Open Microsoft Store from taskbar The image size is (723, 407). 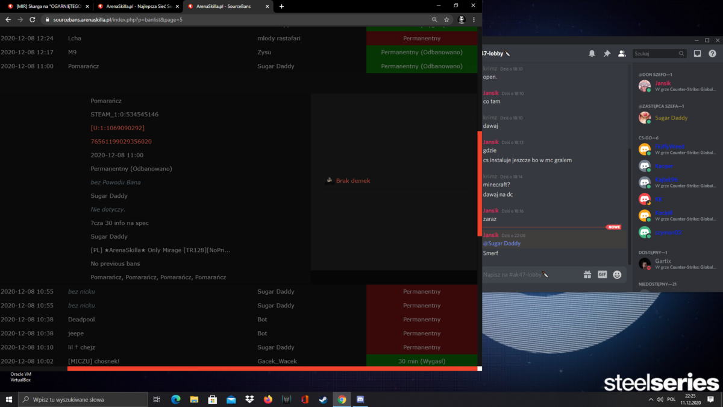213,399
